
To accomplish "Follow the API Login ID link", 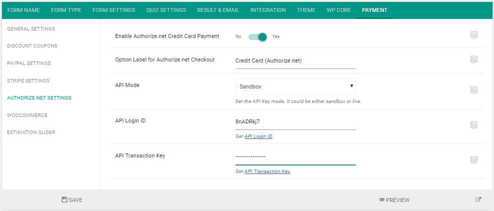I will point(259,136).
